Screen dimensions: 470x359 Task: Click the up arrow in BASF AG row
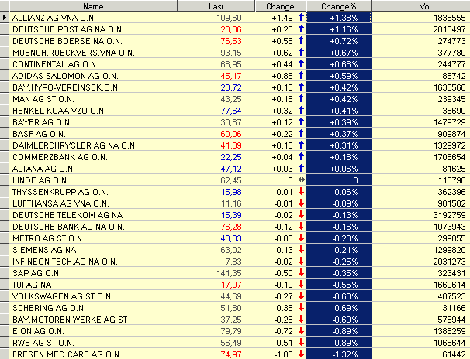301,134
